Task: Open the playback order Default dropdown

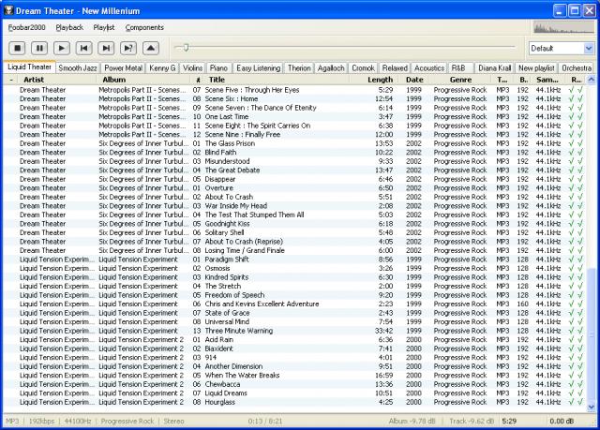Action: [x=561, y=48]
